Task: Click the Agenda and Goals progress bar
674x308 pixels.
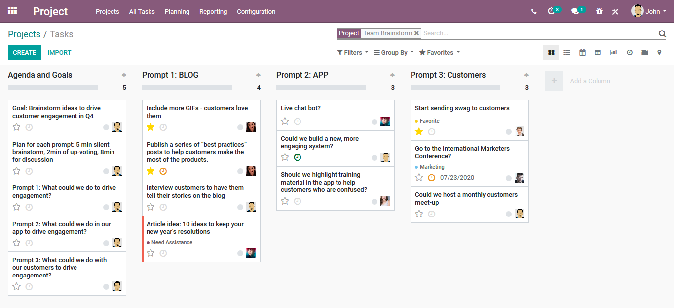Action: (x=53, y=87)
